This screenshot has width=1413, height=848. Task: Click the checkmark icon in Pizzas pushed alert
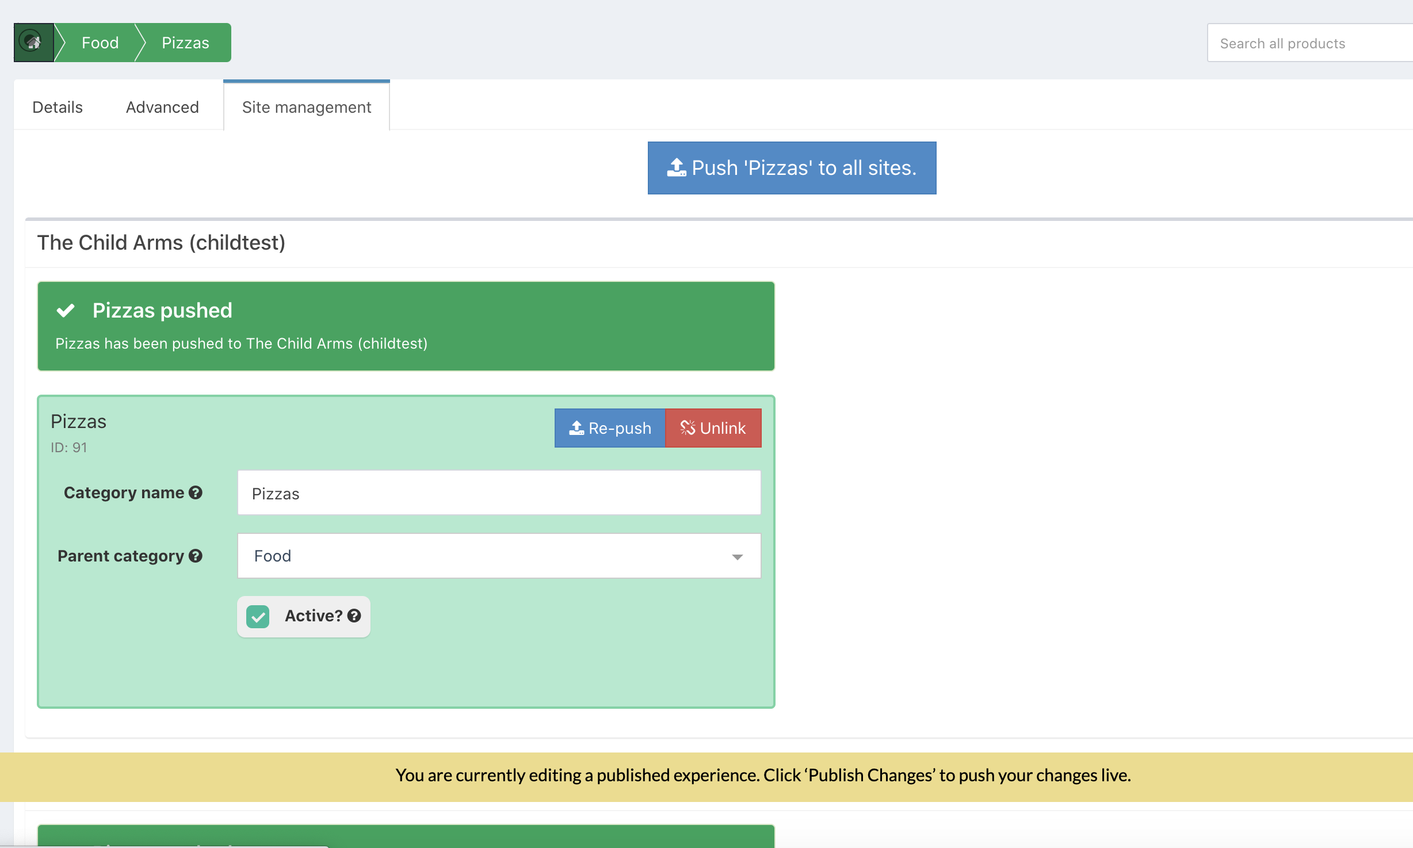[x=66, y=311]
